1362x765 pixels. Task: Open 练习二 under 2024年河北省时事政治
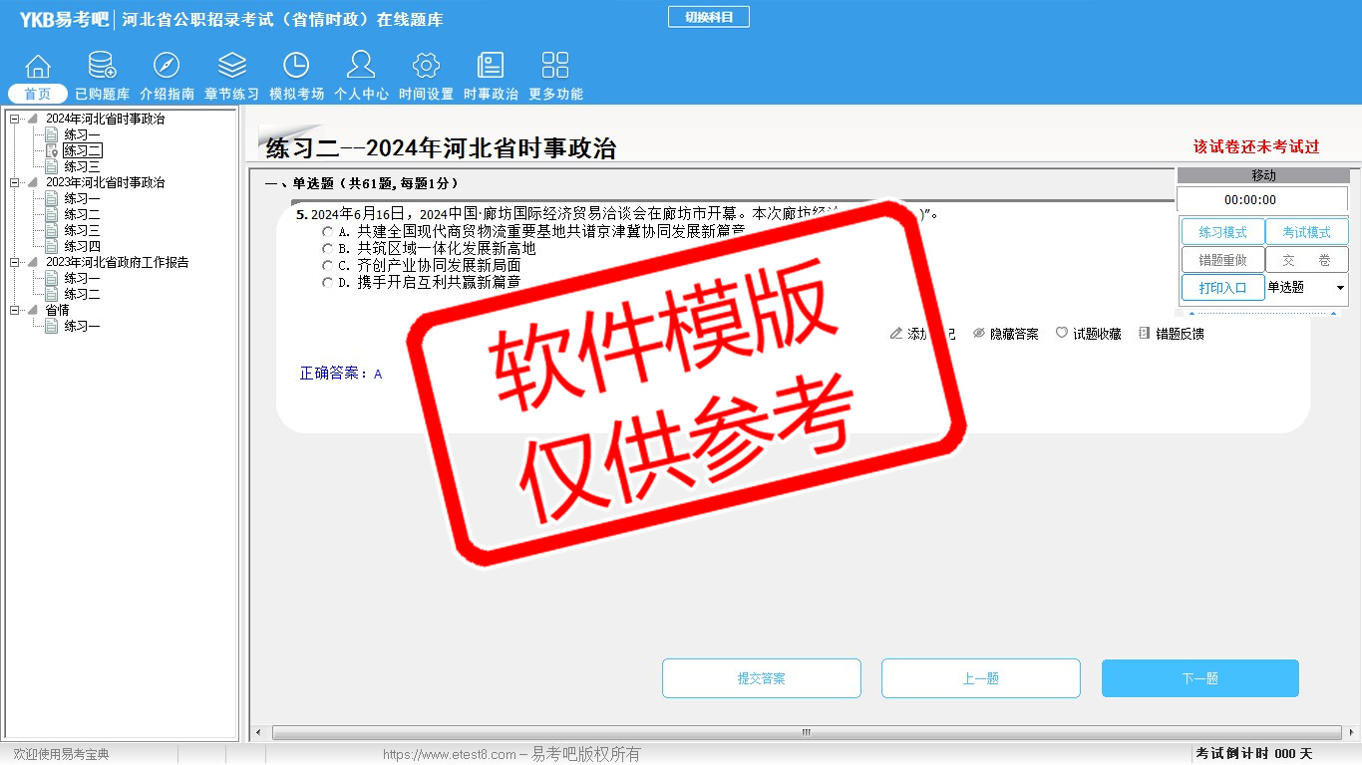click(83, 151)
